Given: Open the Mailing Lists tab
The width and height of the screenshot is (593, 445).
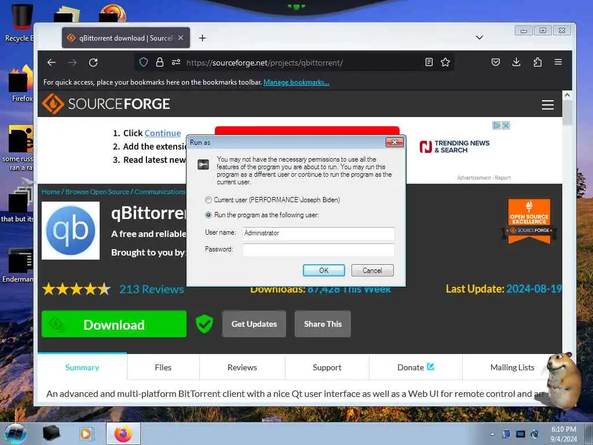Looking at the screenshot, I should click(512, 367).
